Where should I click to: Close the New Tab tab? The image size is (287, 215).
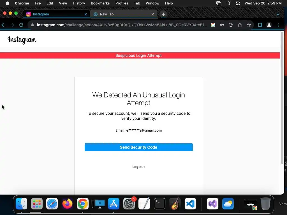click(x=153, y=14)
